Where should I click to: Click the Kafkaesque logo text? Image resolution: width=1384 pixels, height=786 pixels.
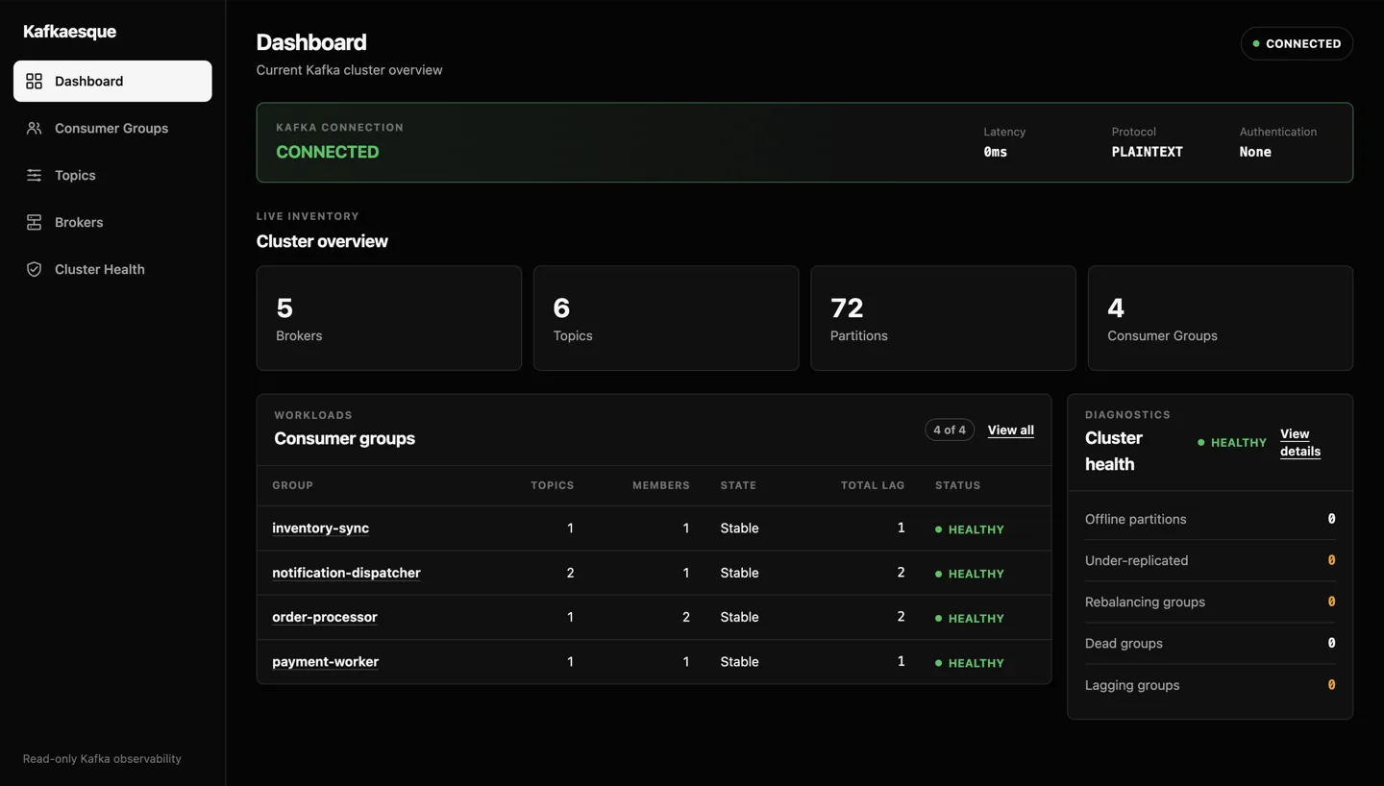click(x=69, y=32)
